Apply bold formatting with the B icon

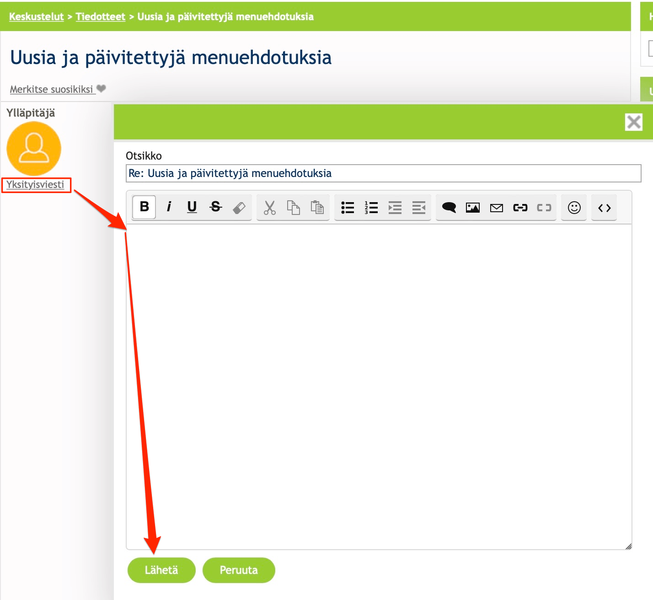click(144, 207)
